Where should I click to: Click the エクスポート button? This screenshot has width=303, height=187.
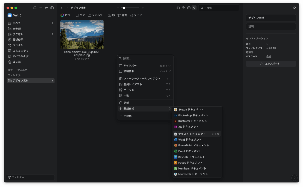point(271,64)
